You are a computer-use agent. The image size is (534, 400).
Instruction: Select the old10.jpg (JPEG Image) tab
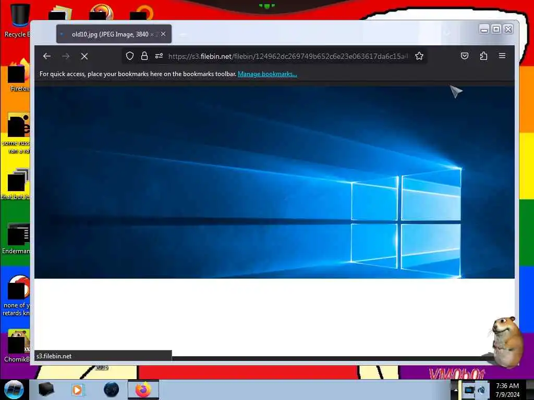114,34
